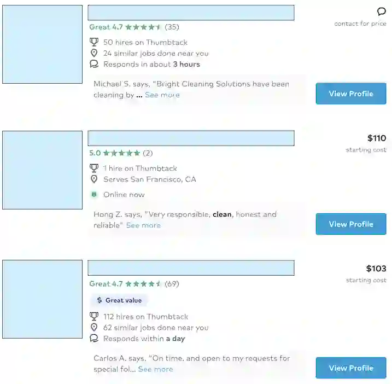The width and height of the screenshot is (392, 384).
Task: Open the $110 listing's profile thumbnail
Action: (42, 170)
